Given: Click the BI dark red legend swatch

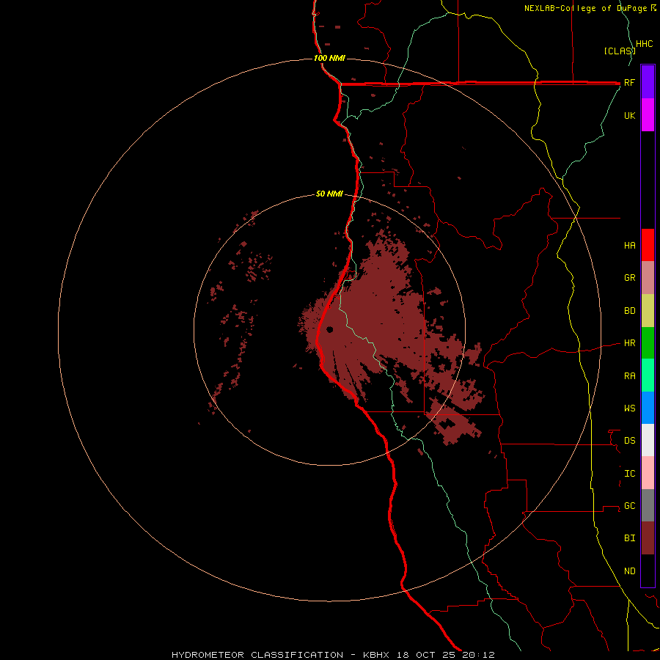Looking at the screenshot, I should 648,538.
